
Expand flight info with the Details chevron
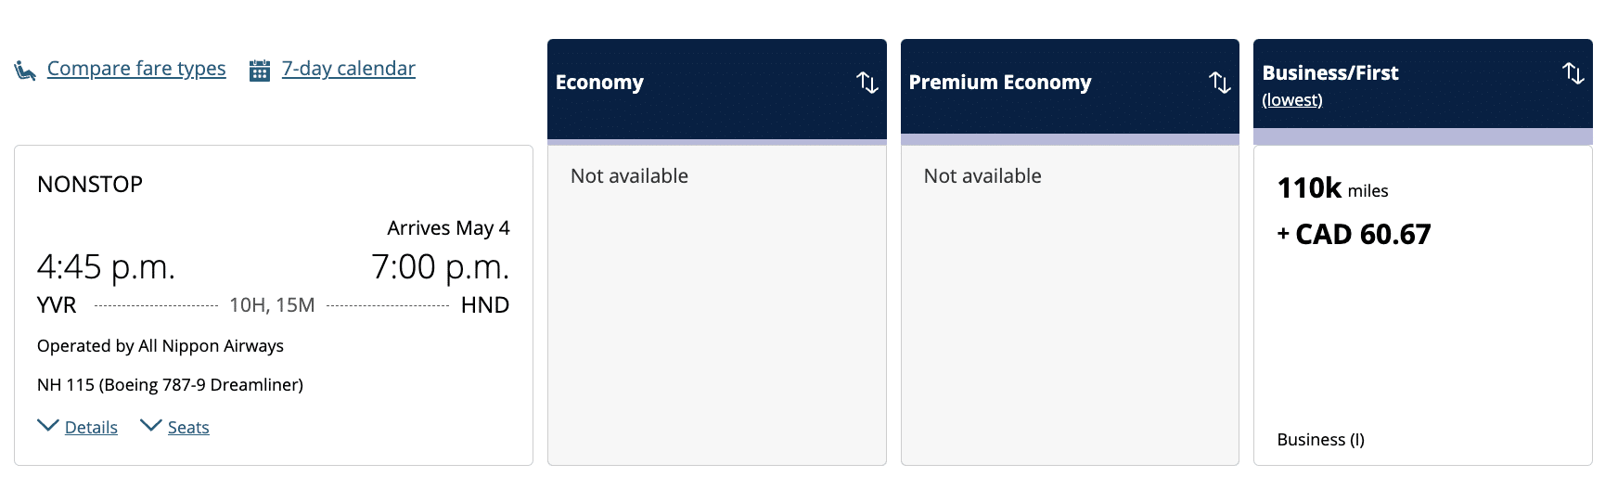tap(47, 425)
